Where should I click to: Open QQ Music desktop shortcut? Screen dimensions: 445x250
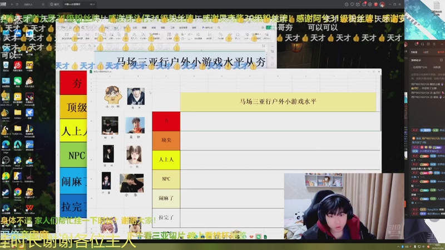click(x=6, y=177)
